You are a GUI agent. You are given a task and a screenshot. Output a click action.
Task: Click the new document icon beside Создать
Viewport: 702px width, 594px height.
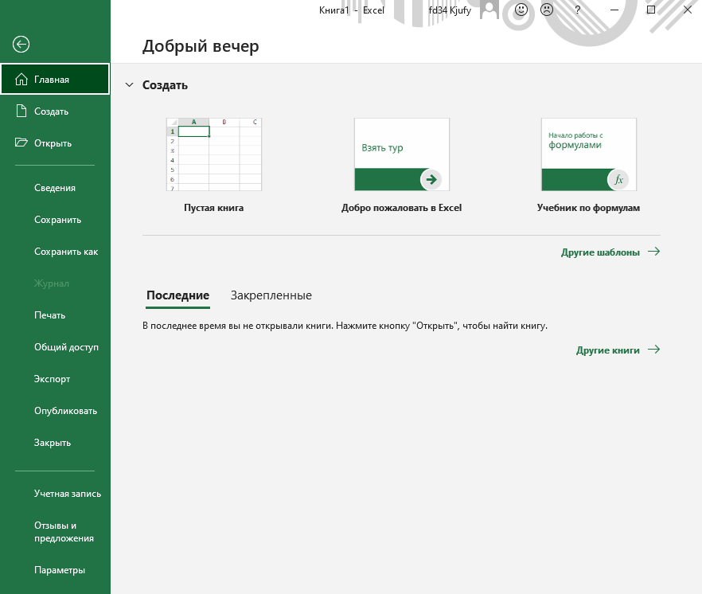(x=21, y=111)
